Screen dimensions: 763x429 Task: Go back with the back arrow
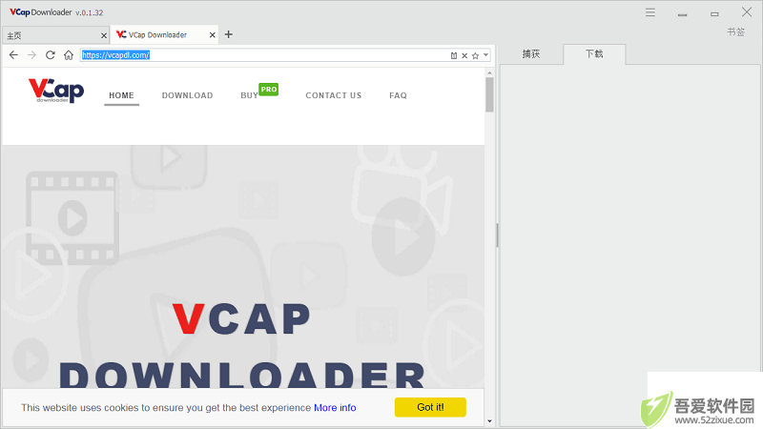tap(13, 55)
